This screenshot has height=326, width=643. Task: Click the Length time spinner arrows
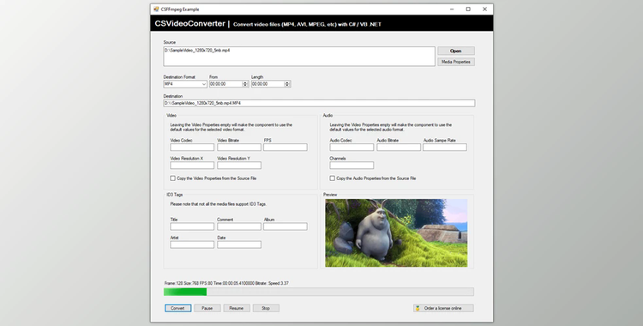pyautogui.click(x=287, y=84)
